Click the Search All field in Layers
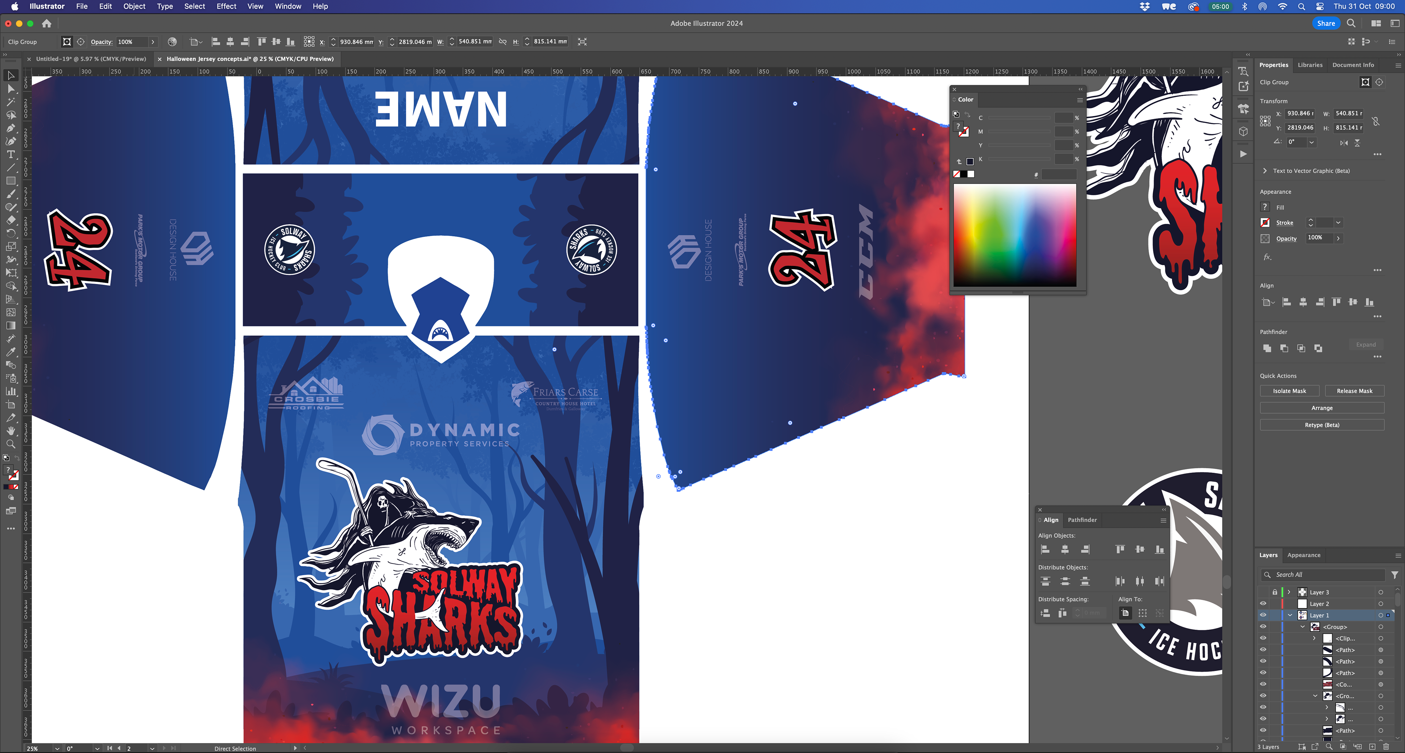Image resolution: width=1405 pixels, height=753 pixels. coord(1323,575)
